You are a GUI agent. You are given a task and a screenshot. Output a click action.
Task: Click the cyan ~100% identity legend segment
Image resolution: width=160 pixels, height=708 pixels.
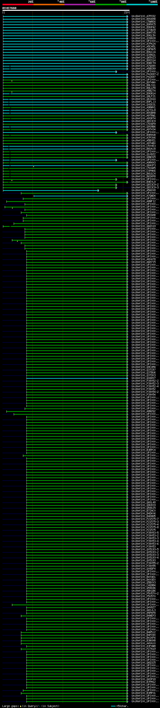(x=142, y=5)
